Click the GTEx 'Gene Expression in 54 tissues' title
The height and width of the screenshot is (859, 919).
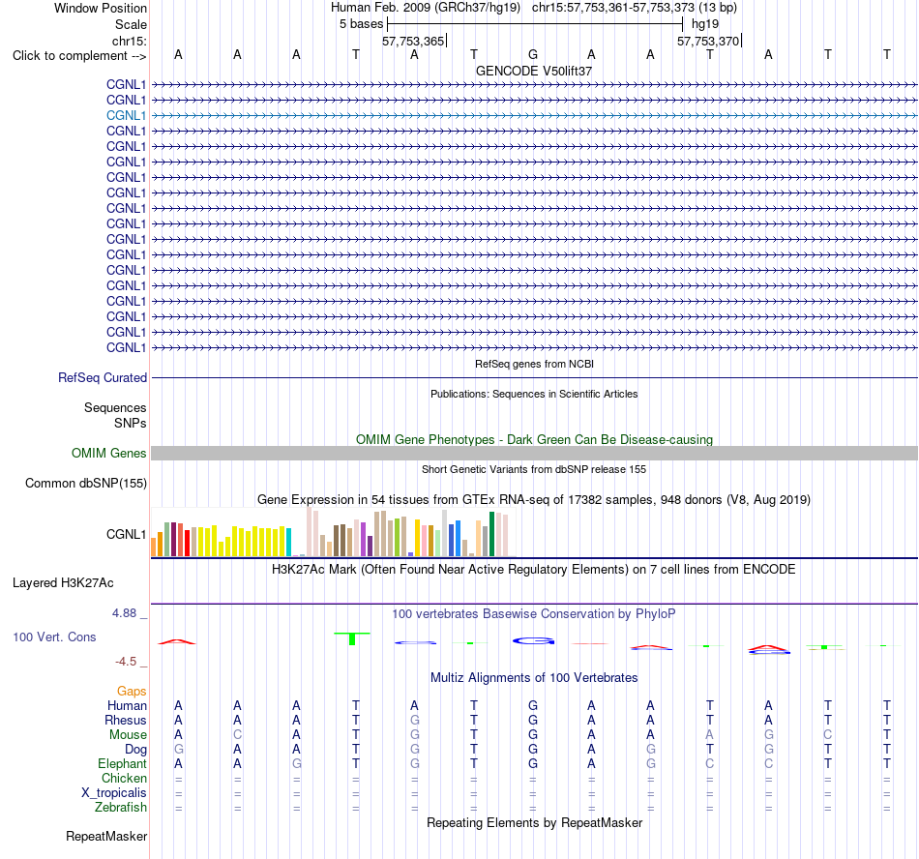pos(534,500)
